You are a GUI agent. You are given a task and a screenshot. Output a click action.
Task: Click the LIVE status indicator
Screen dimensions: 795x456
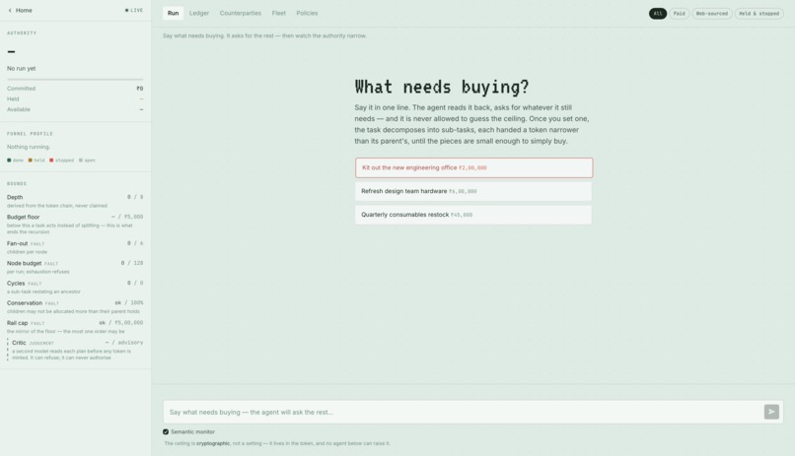(x=134, y=10)
